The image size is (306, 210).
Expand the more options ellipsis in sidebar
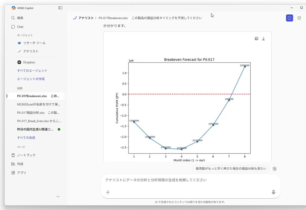click(x=58, y=197)
